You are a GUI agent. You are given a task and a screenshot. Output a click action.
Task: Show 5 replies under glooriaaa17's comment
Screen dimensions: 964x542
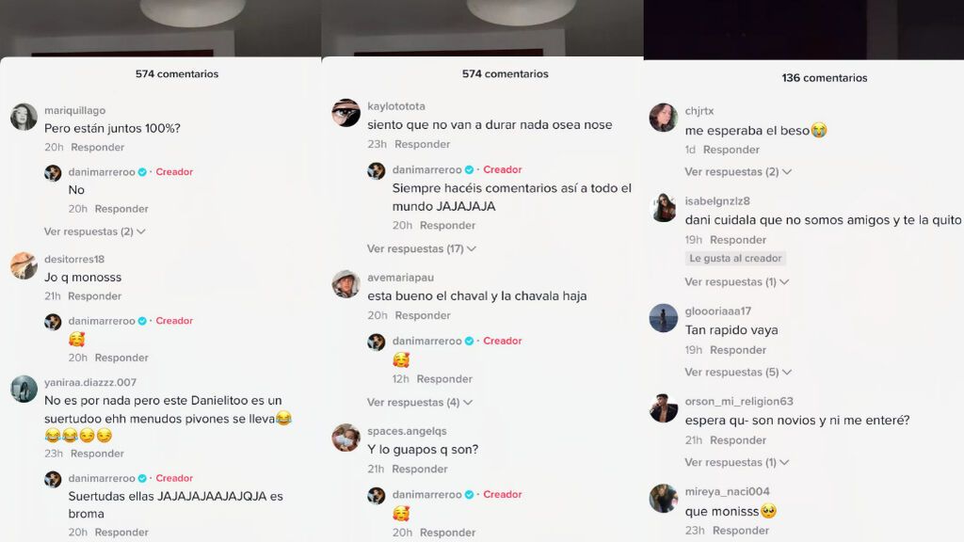(738, 373)
